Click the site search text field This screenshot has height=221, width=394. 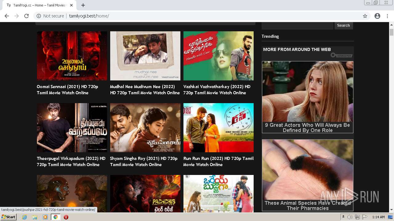[297, 25]
